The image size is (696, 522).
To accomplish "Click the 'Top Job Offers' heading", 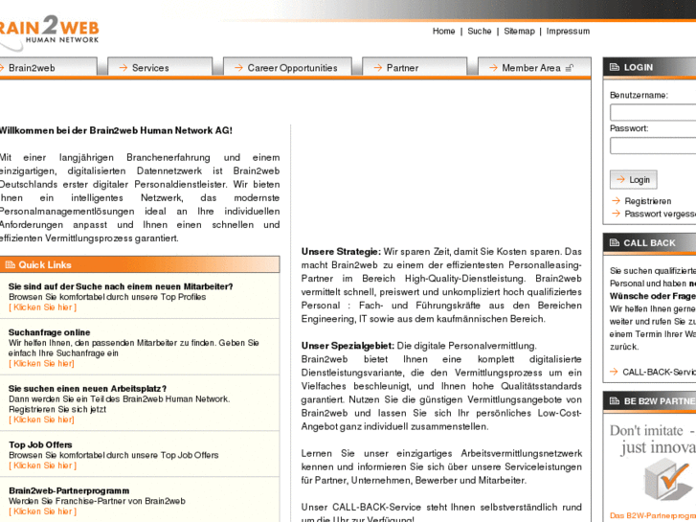I will [40, 444].
